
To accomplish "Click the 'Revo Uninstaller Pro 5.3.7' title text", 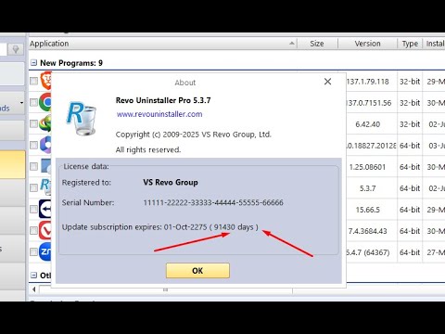I will (163, 100).
